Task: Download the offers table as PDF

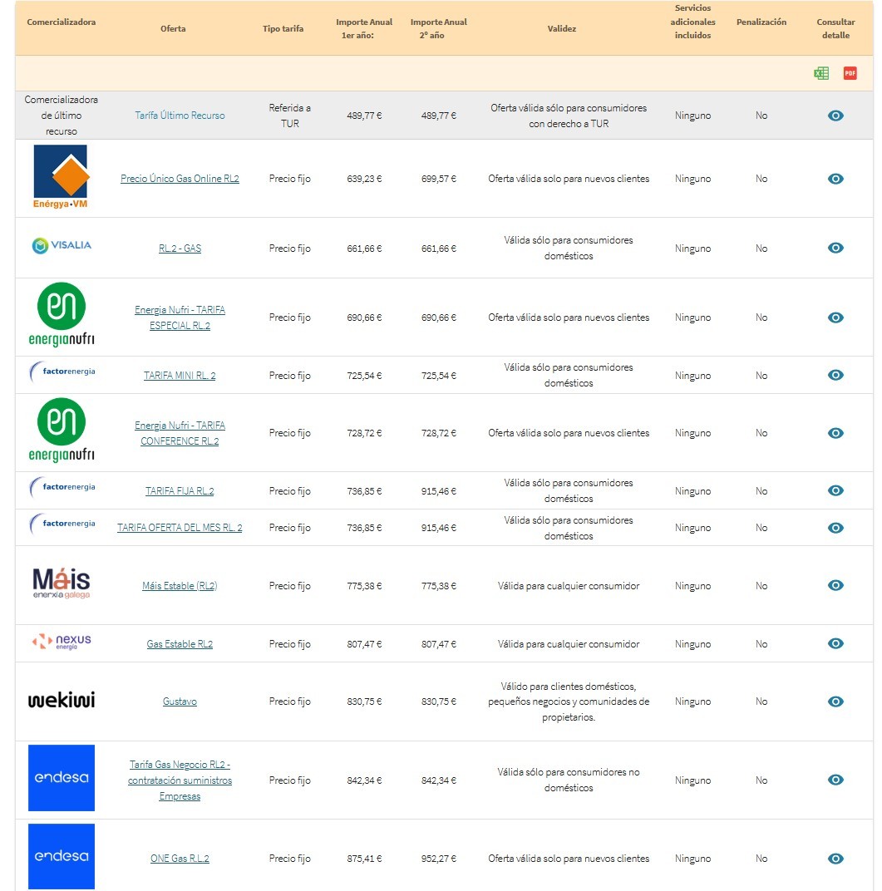Action: click(x=850, y=73)
